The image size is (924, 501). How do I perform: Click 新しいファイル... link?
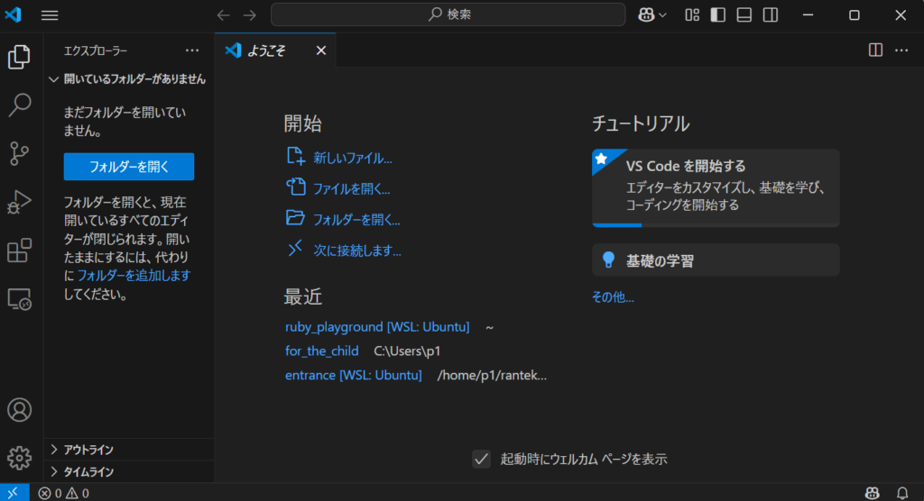[x=353, y=158]
